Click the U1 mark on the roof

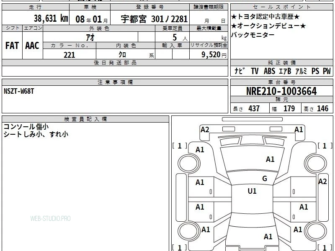(252, 191)
